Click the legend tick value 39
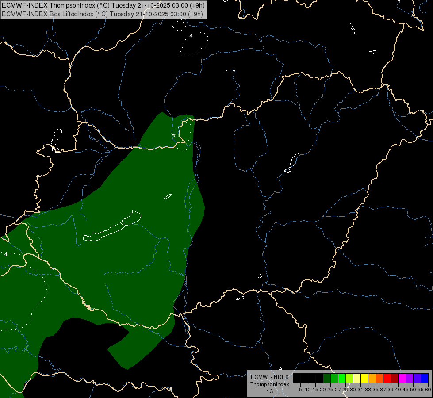 coord(391,390)
